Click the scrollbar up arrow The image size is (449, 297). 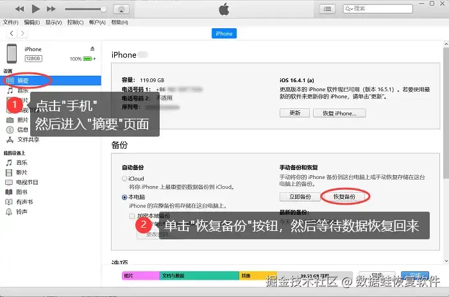(x=446, y=44)
